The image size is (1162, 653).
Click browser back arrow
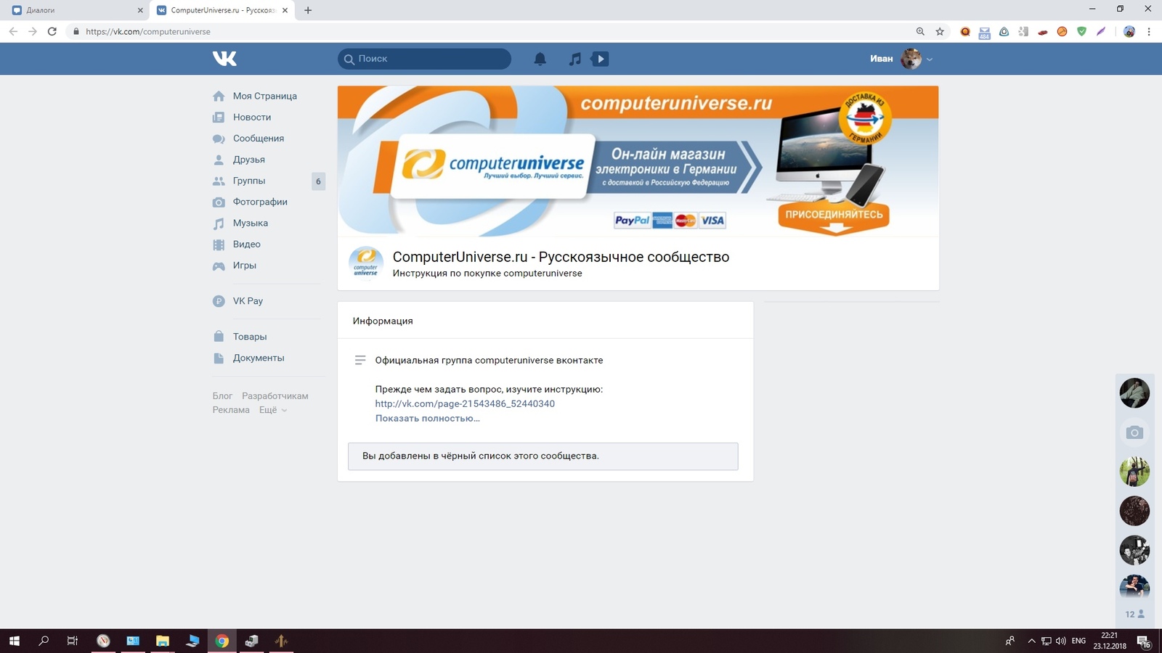coord(13,31)
